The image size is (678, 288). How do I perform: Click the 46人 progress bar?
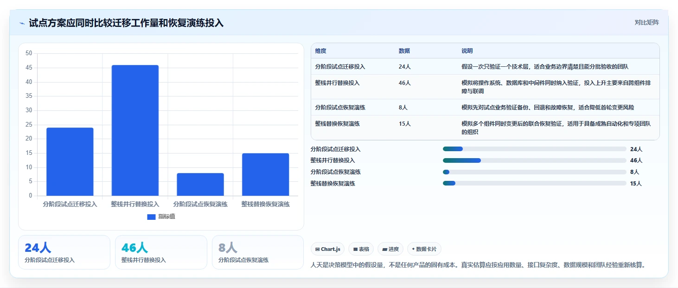pyautogui.click(x=534, y=160)
